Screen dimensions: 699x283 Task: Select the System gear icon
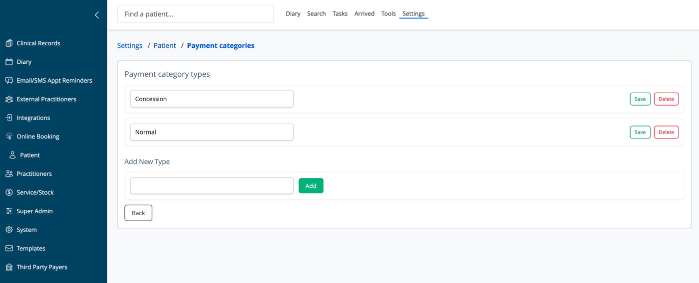(x=9, y=230)
